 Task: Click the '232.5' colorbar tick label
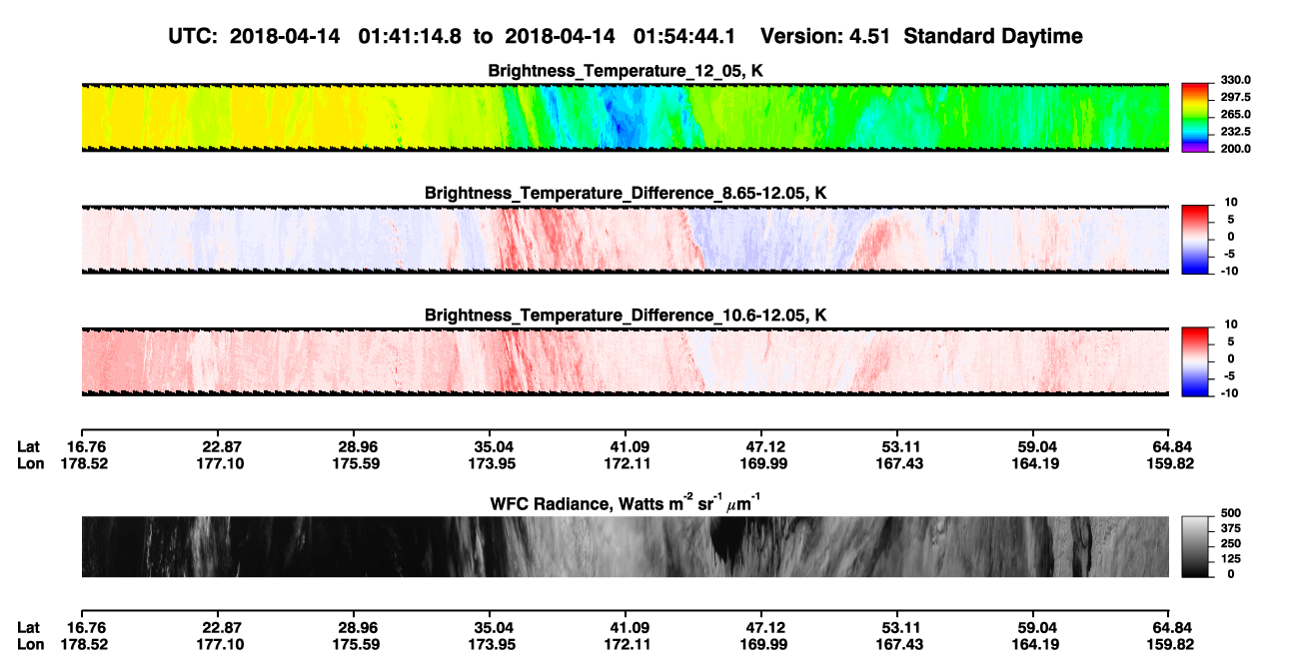pos(1237,131)
